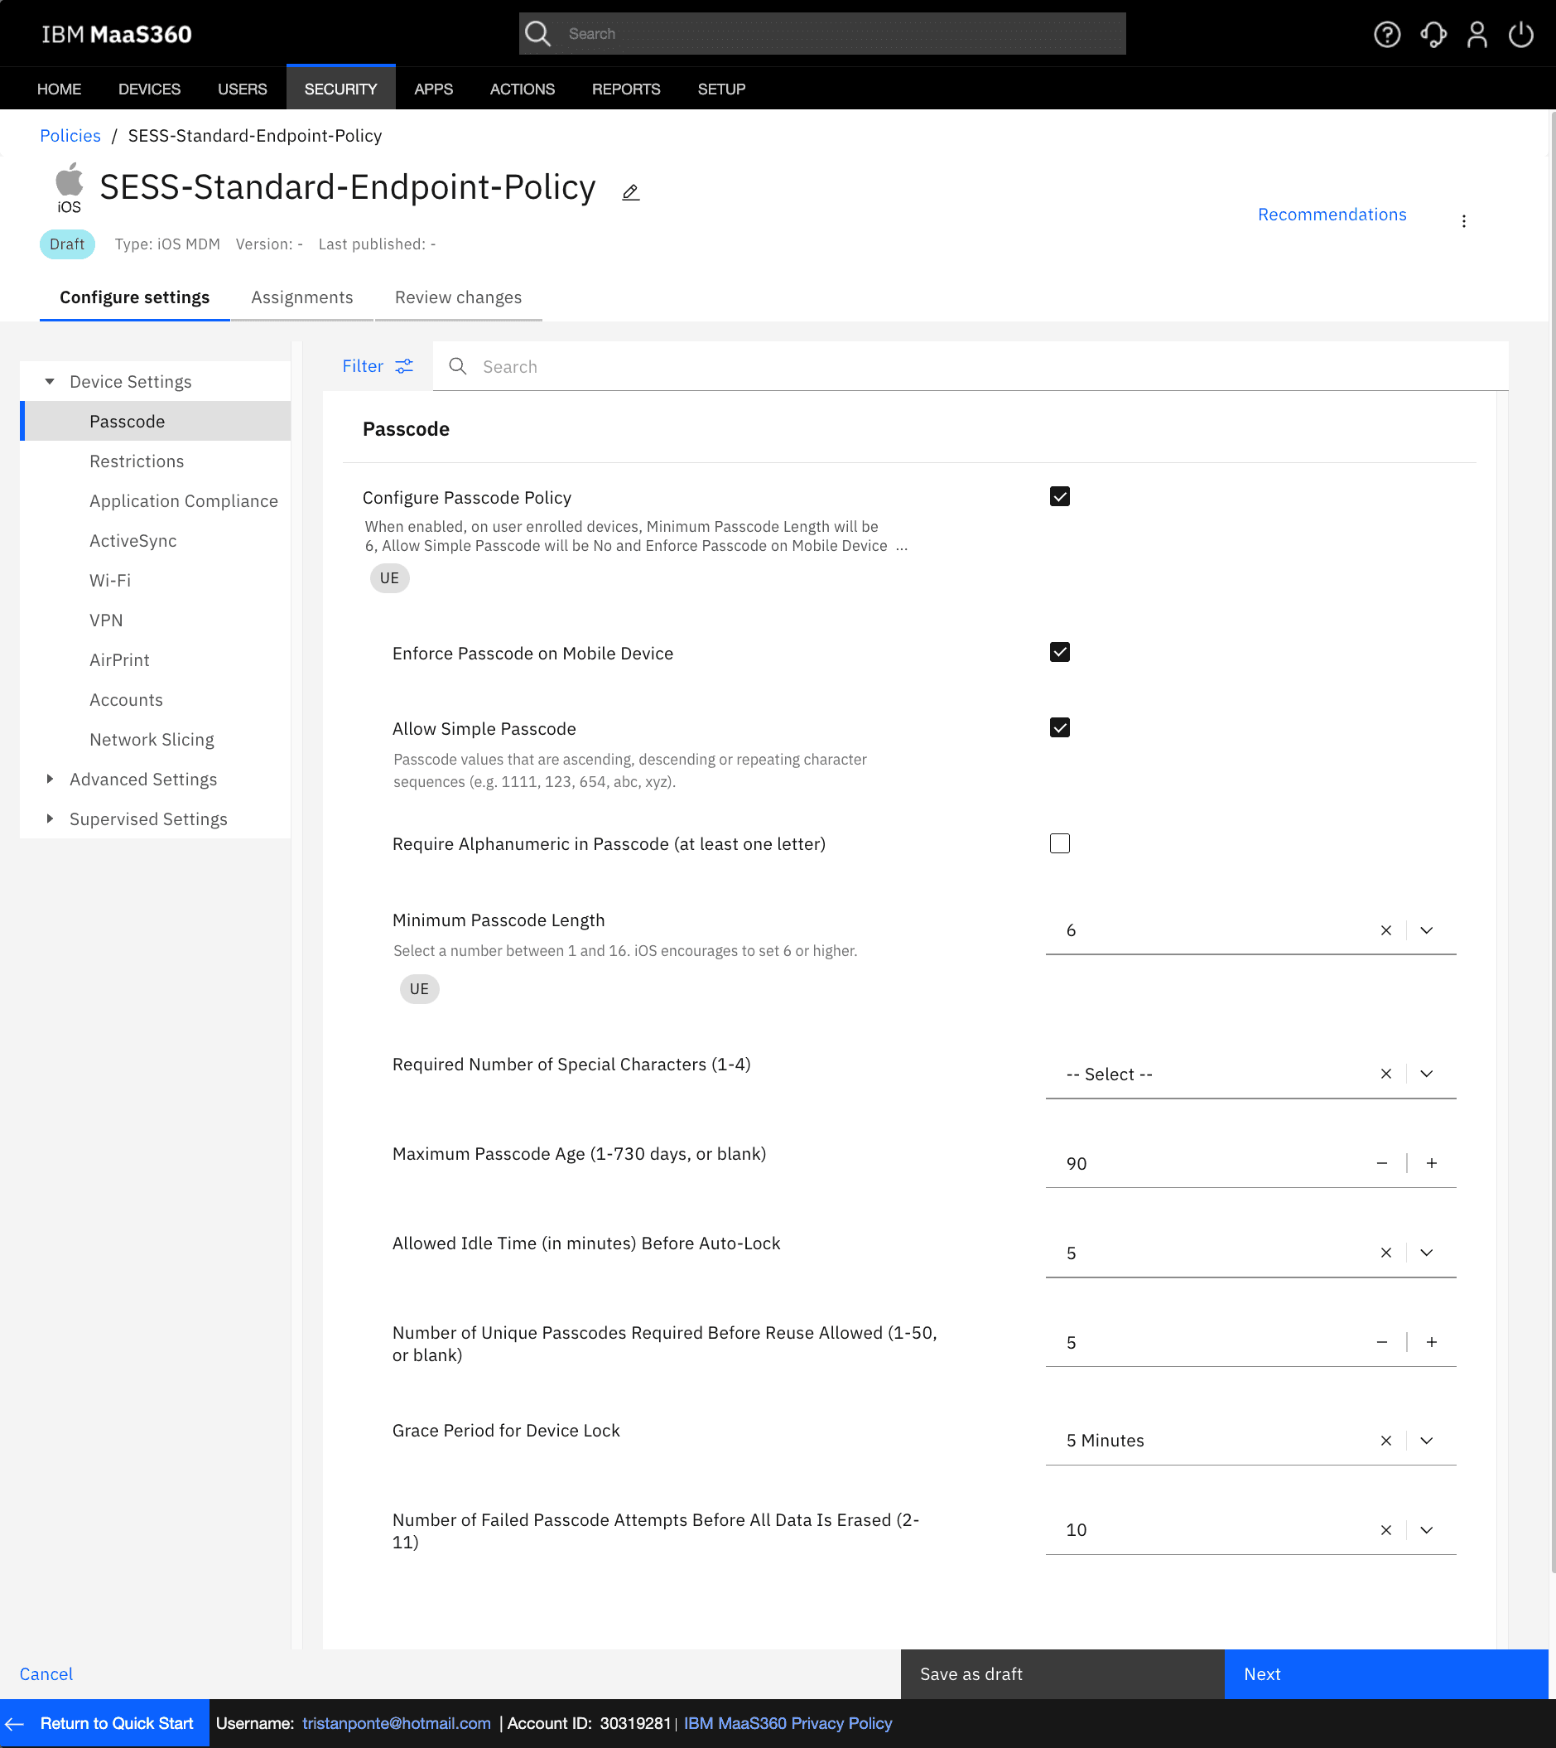Open ACTIONS menu
Screen dimensions: 1556x1748
523,89
